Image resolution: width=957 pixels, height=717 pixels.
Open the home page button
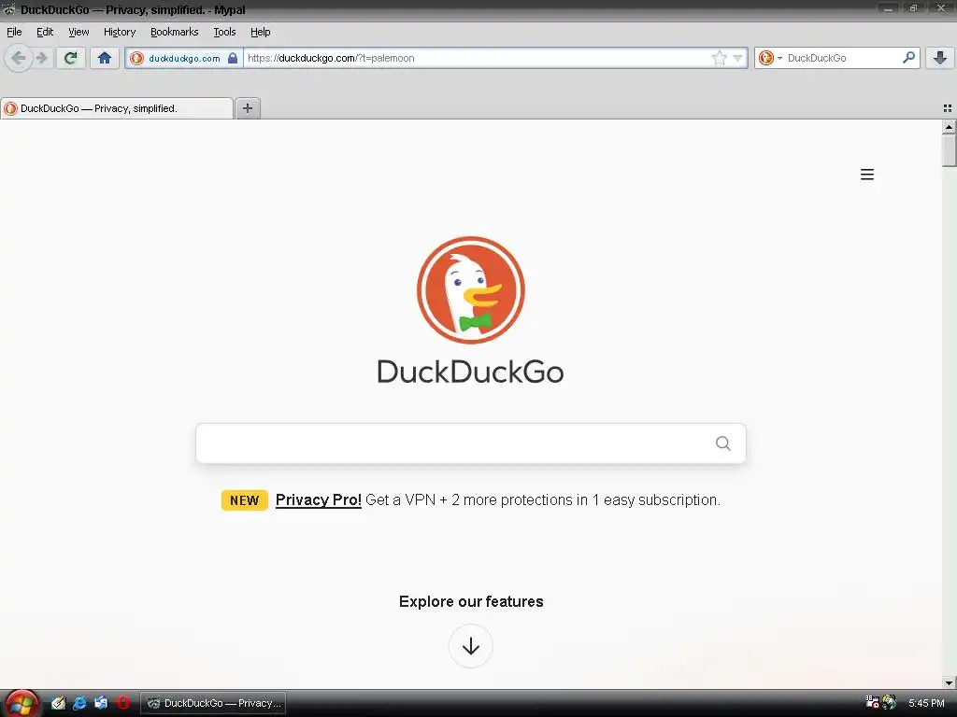[105, 58]
